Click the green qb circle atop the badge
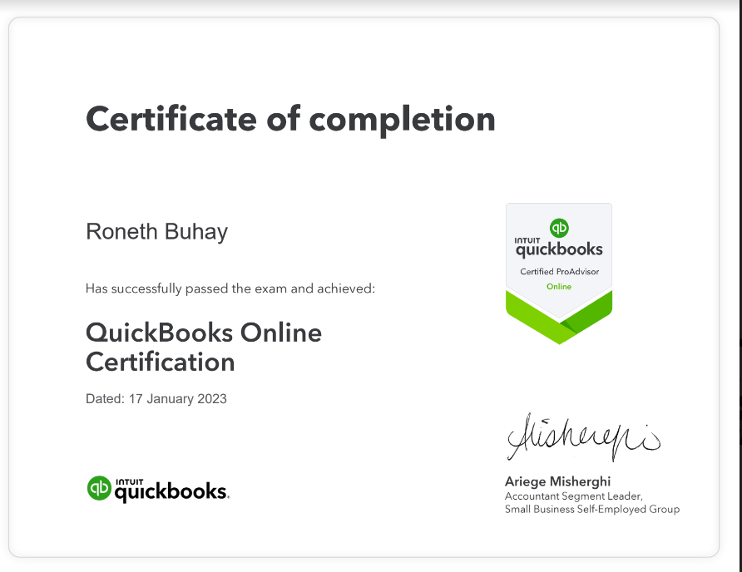This screenshot has height=572, width=742. point(559,228)
